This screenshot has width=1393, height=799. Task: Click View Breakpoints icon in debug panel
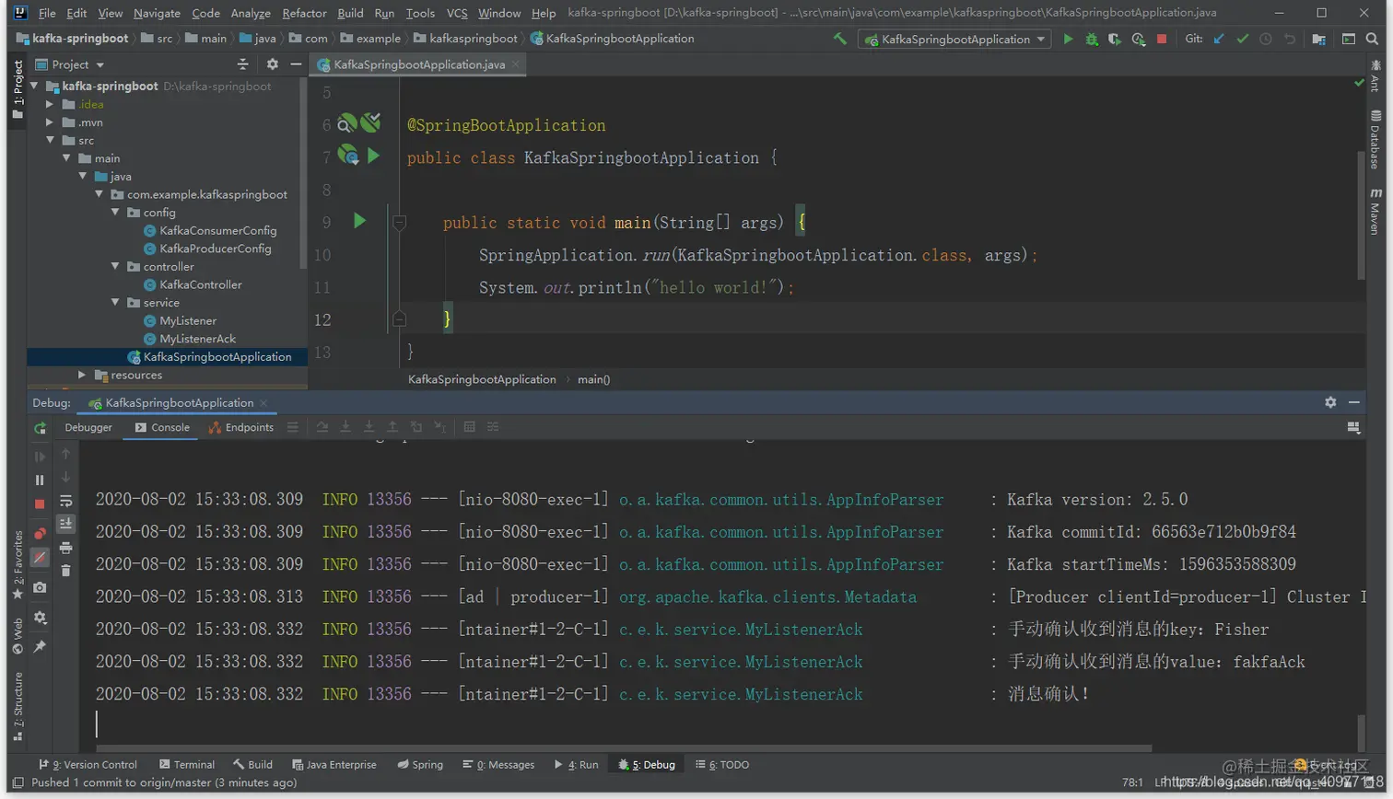40,533
